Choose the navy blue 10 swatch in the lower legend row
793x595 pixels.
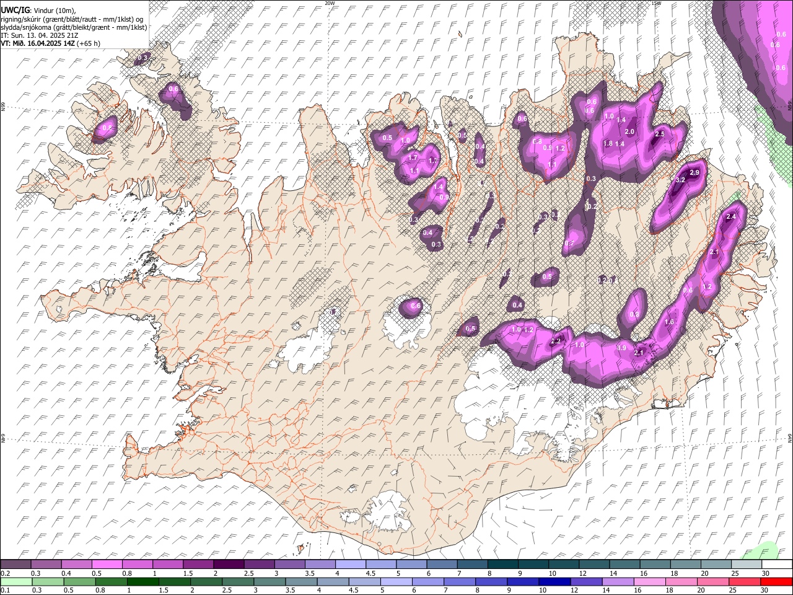[x=554, y=581]
